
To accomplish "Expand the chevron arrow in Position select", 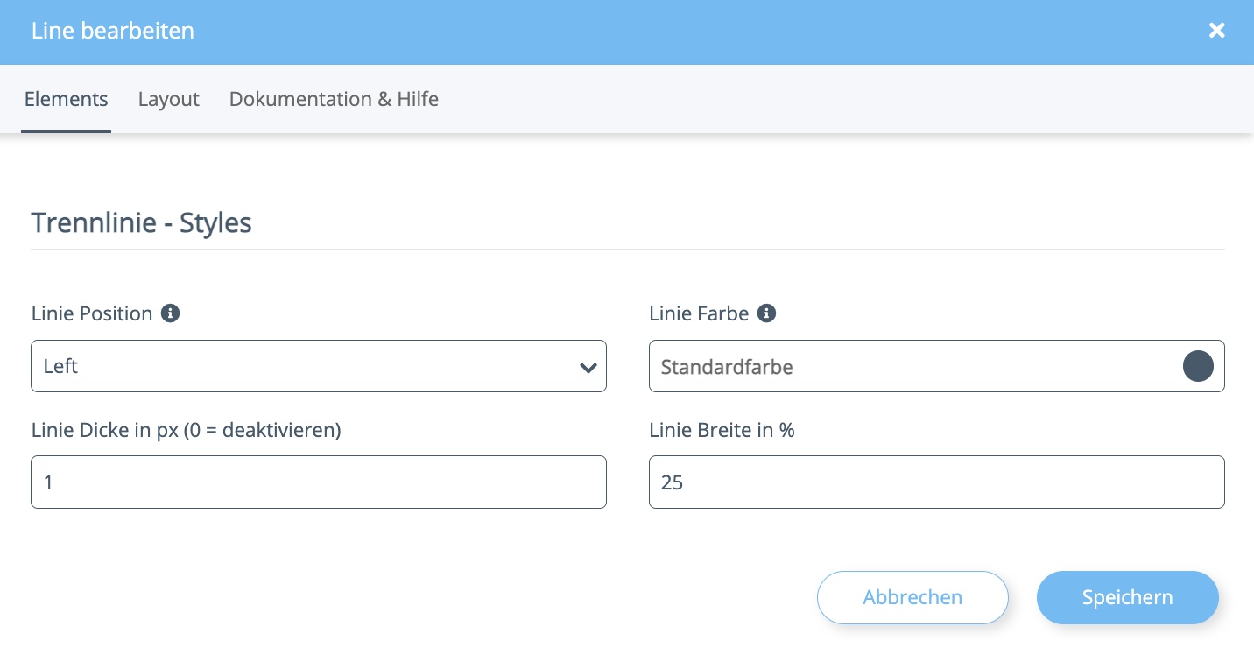I will point(588,367).
